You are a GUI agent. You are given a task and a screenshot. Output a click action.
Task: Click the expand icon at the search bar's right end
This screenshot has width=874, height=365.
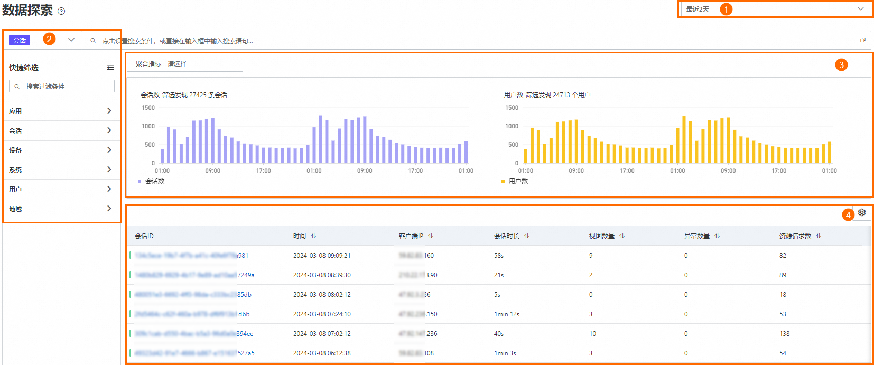coord(863,40)
